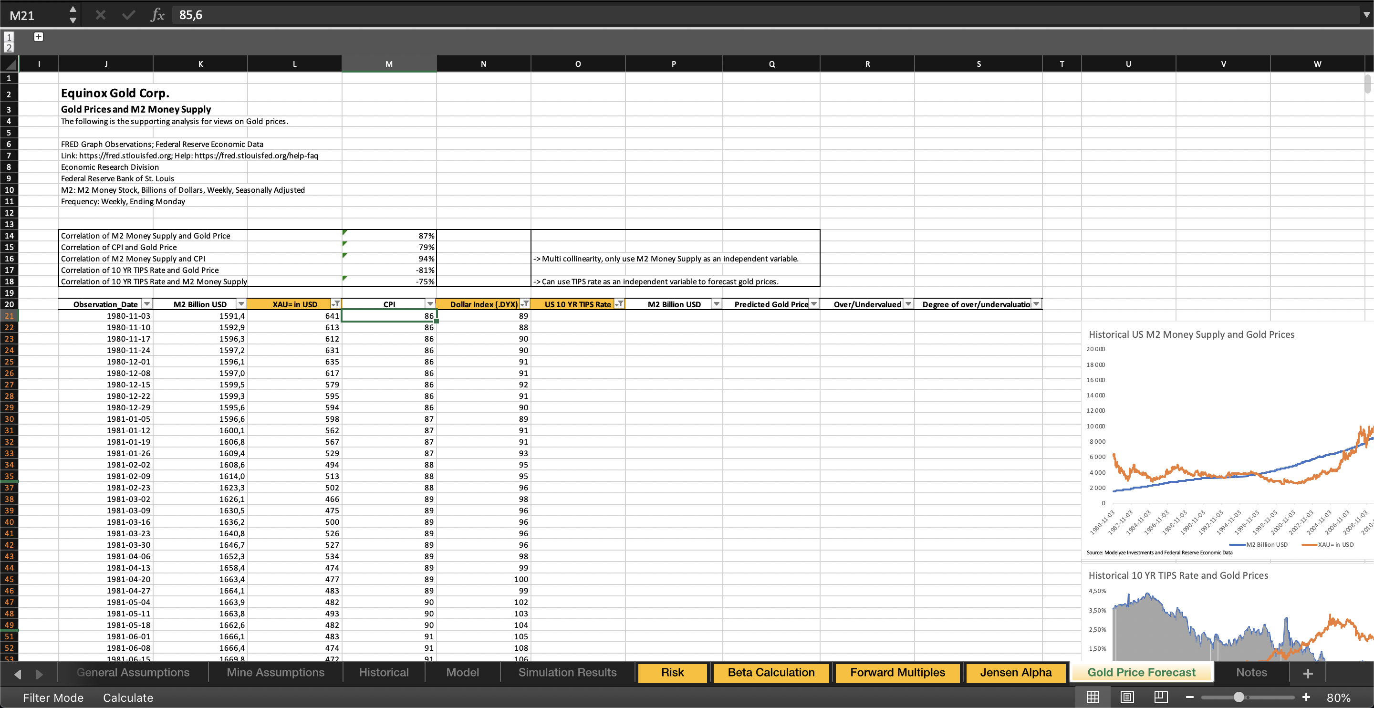Click the Calculate status bar button

tap(128, 698)
